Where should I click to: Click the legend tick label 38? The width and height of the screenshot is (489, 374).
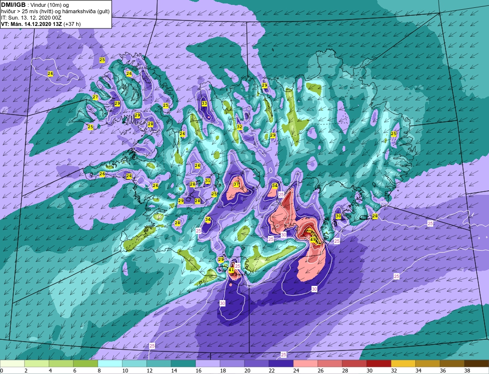click(x=467, y=371)
